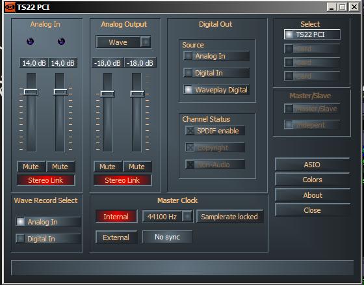The width and height of the screenshot is (364, 285).
Task: Switch Master Clock to External
Action: tap(116, 238)
